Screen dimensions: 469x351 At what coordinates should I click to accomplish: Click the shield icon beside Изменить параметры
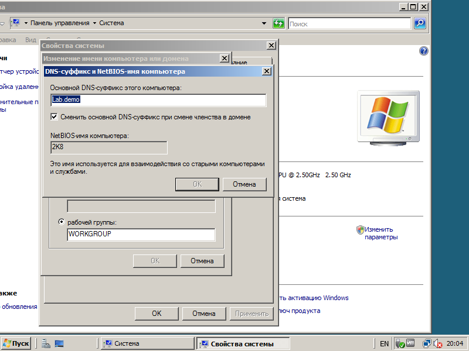pos(361,230)
